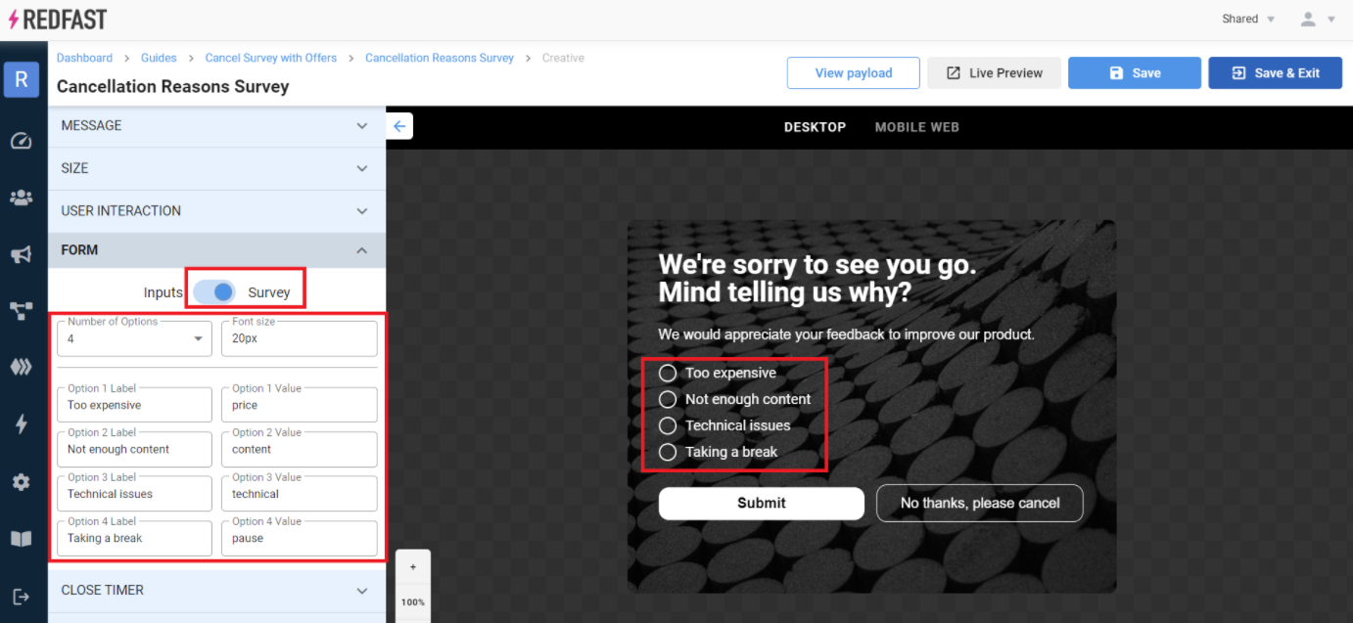Switch to the MOBILE WEB preview tab

(916, 127)
